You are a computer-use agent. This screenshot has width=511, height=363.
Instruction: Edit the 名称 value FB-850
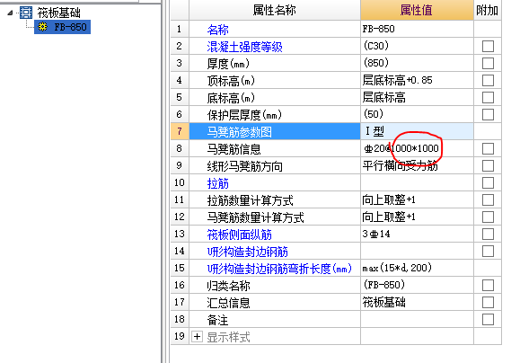pyautogui.click(x=417, y=29)
